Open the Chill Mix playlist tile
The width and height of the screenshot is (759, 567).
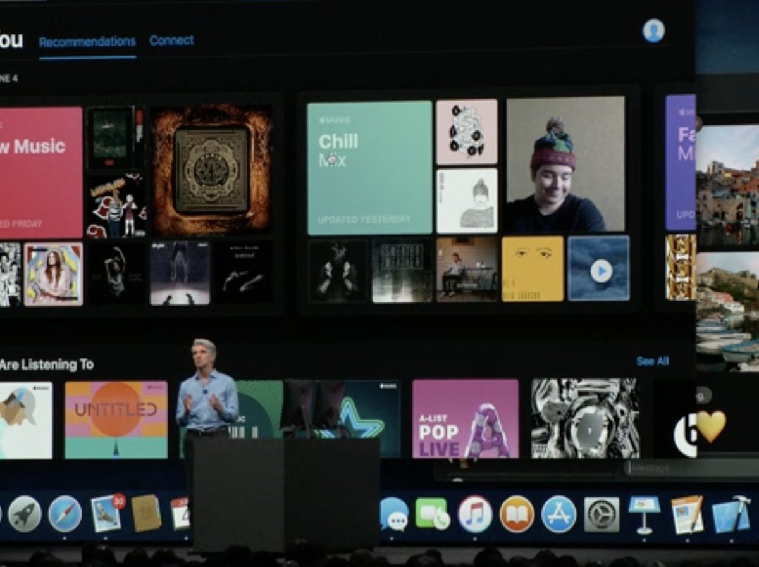369,168
